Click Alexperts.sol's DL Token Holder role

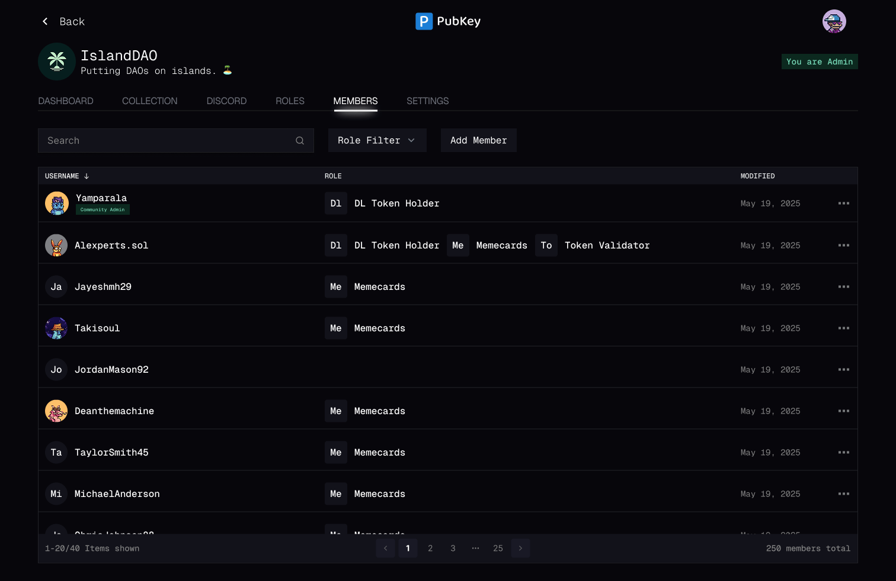coord(382,246)
